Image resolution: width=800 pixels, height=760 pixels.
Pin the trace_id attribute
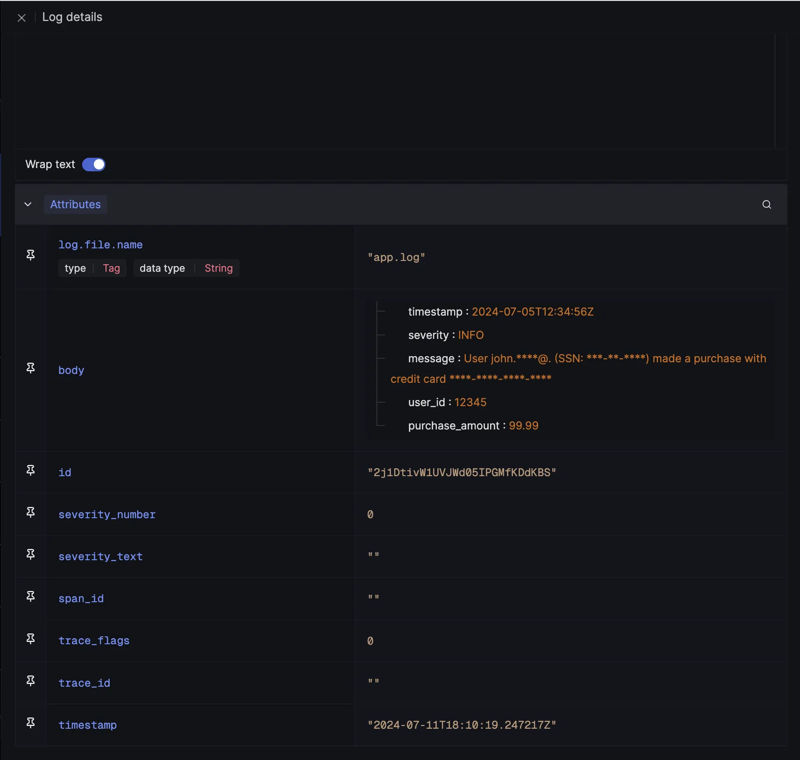click(31, 681)
